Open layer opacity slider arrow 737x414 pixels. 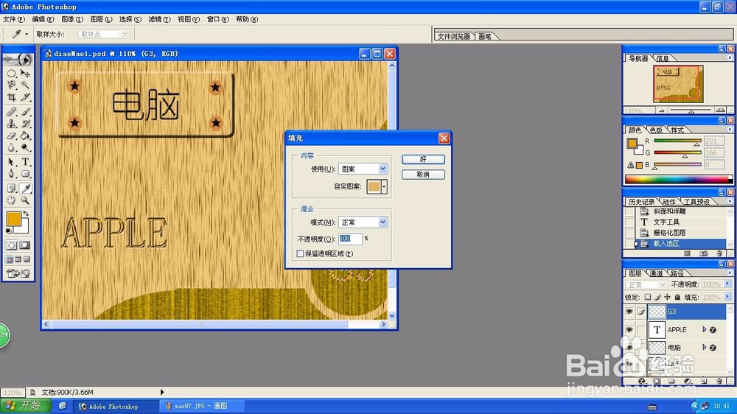(727, 284)
